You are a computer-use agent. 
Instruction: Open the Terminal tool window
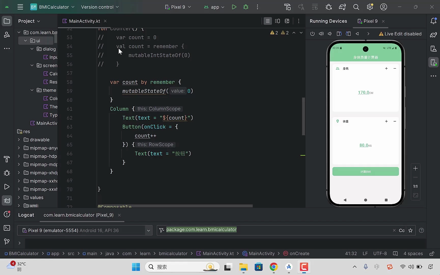coord(7,228)
